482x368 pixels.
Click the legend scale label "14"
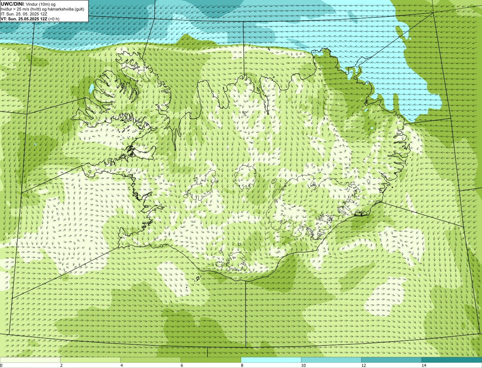(x=424, y=365)
